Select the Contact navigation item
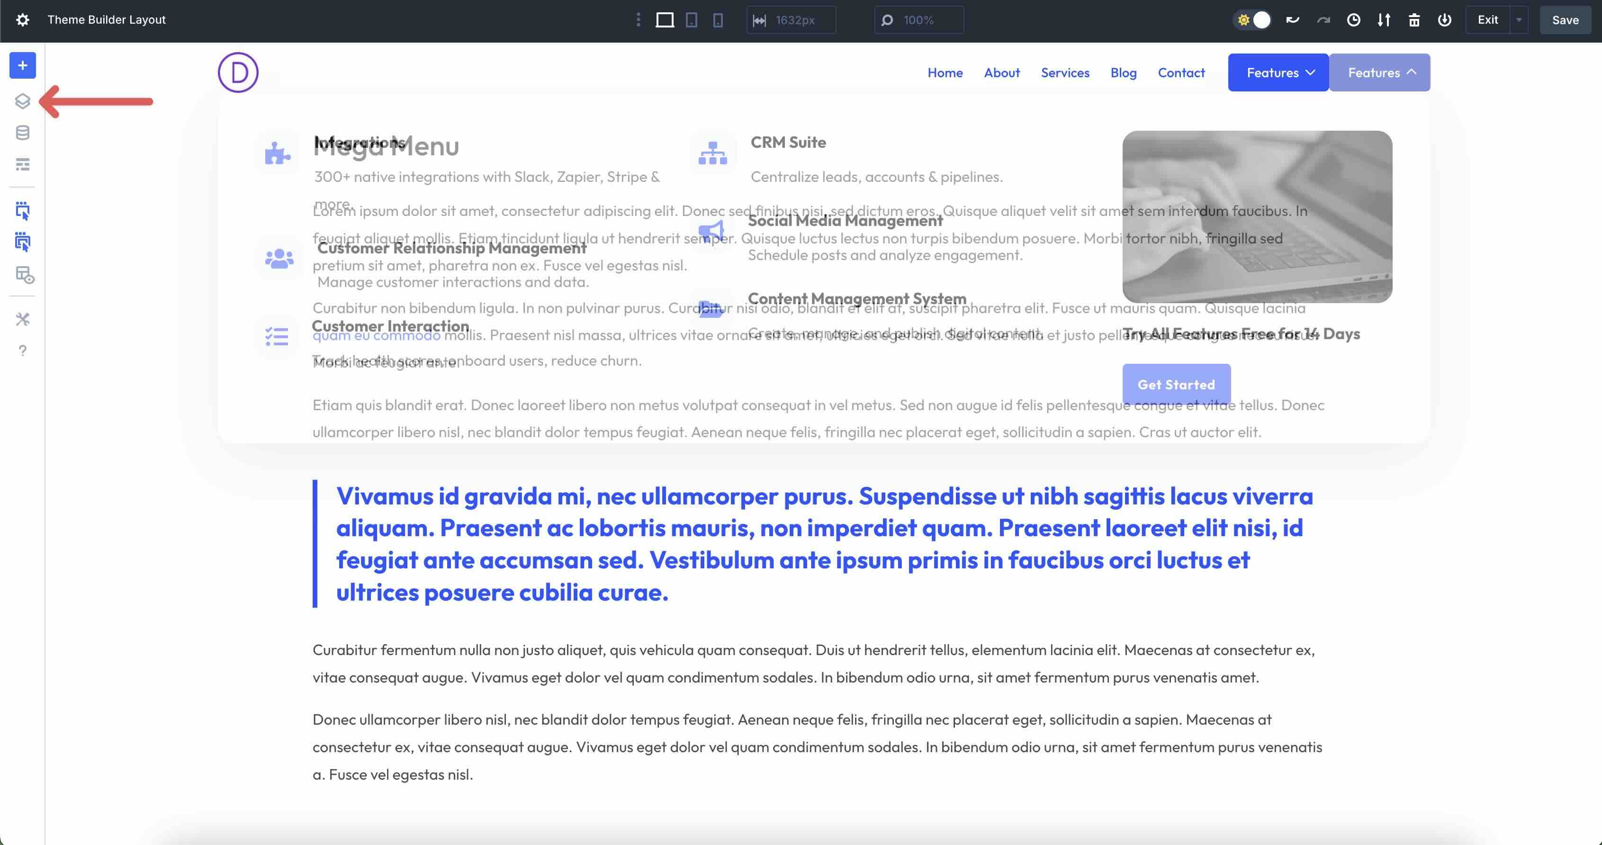Image resolution: width=1602 pixels, height=845 pixels. point(1181,72)
